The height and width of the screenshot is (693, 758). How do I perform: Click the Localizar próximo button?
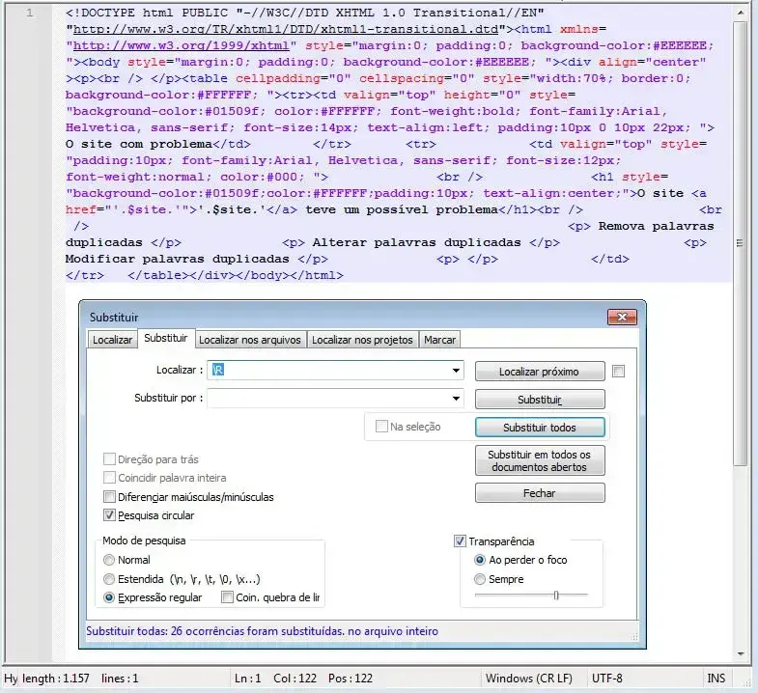[539, 372]
